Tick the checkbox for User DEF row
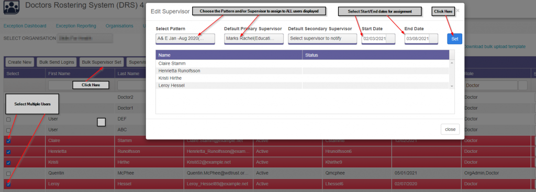Screen dimensions: 536x192 (8, 119)
